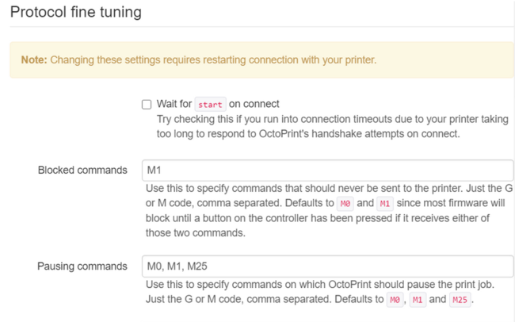Click the 'Pausing commands' field label
The width and height of the screenshot is (515, 322).
[x=82, y=266]
